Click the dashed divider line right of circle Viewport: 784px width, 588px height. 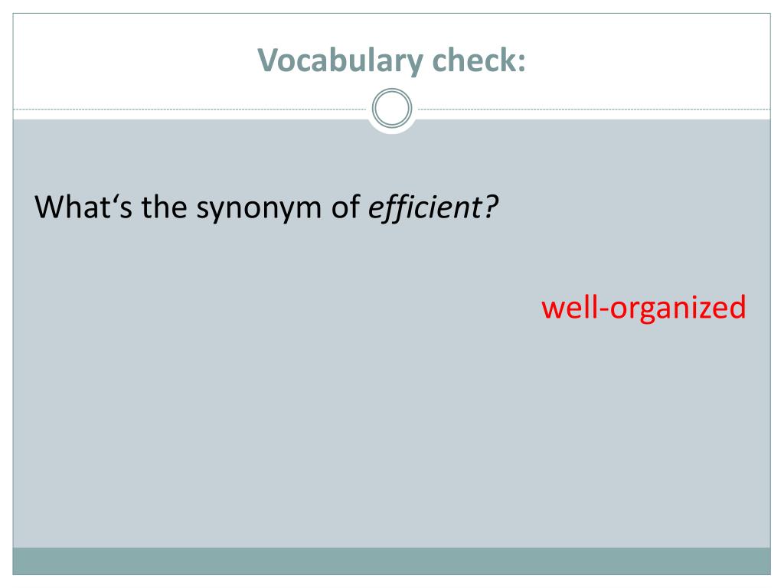(594, 109)
